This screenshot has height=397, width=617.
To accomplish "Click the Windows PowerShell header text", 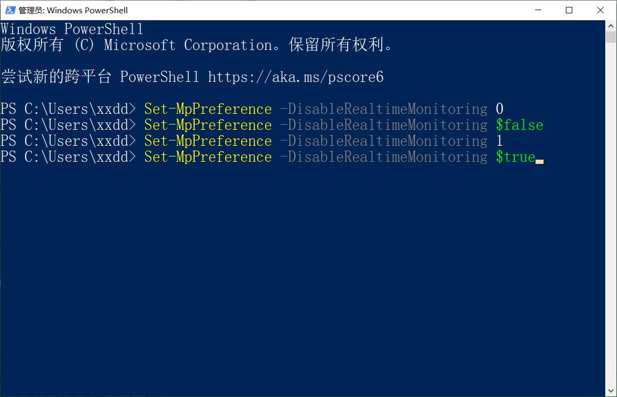I will pos(71,29).
